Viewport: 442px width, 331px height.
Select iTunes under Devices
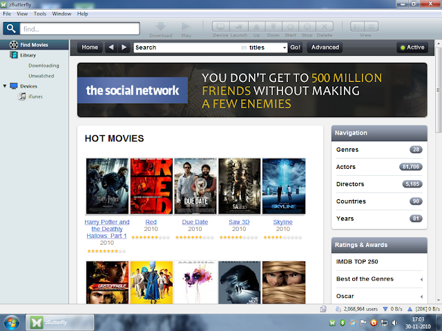click(x=35, y=97)
